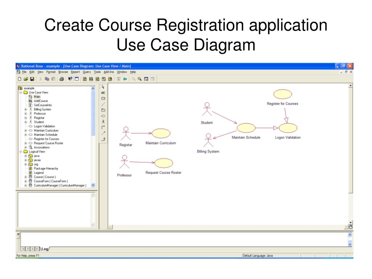Viewport: 372px width, 279px height.
Task: Click the Fit in Window icon
Action: coord(146,79)
